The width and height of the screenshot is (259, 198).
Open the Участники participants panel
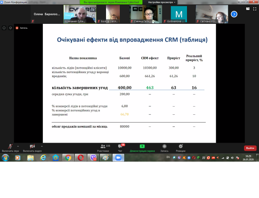[x=103, y=148]
